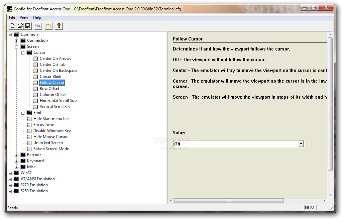This screenshot has width=343, height=220.
Task: Expand the 5250 Emulation node
Action: click(10, 191)
